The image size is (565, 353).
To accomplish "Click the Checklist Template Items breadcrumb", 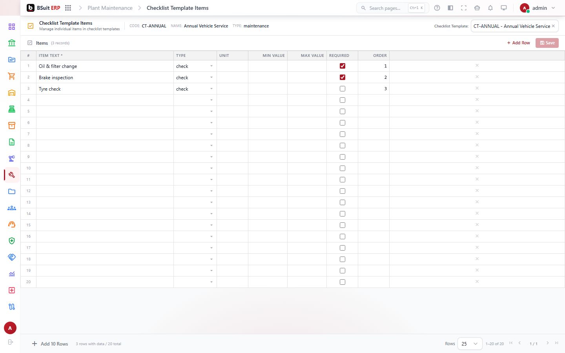I will click(177, 8).
